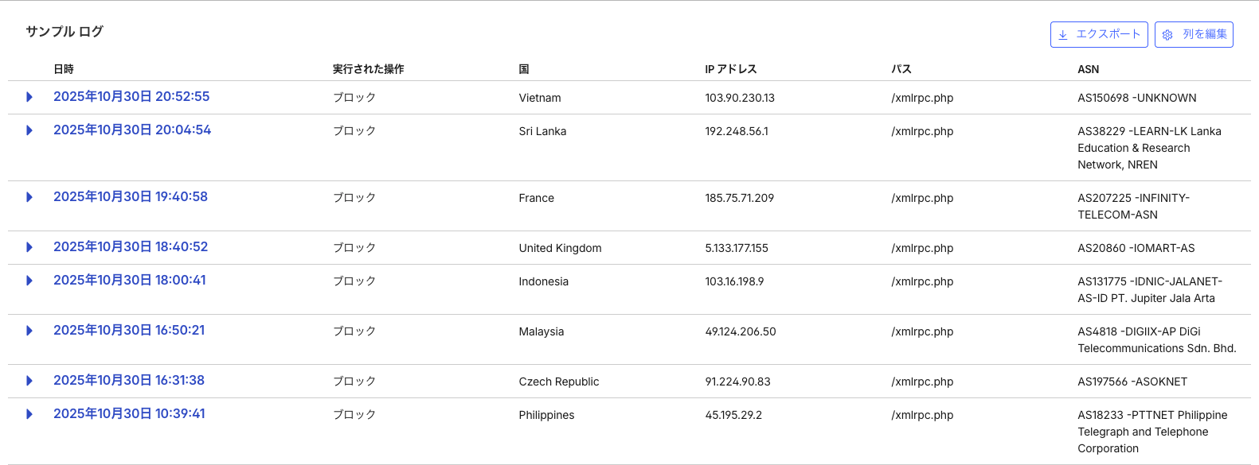Image resolution: width=1259 pixels, height=465 pixels.
Task: Click the エクスポート button
Action: [x=1099, y=35]
